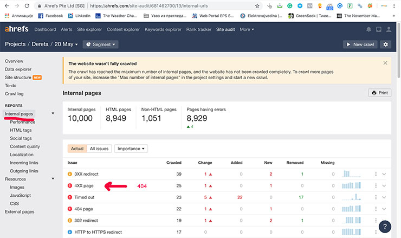Image resolution: width=401 pixels, height=238 pixels.
Task: Open Crawl log in sidebar
Action: 14,94
